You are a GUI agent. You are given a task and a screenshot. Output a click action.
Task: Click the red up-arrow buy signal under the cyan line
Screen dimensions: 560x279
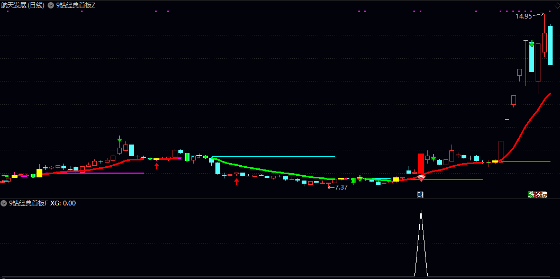click(x=236, y=181)
